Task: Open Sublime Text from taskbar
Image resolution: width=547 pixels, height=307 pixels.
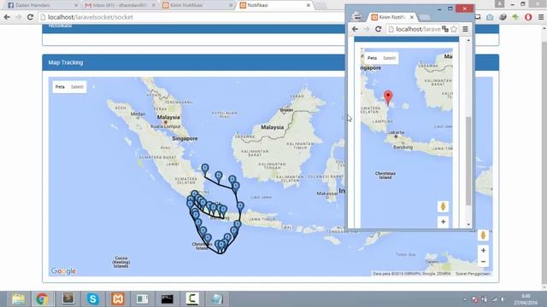Action: click(68, 299)
